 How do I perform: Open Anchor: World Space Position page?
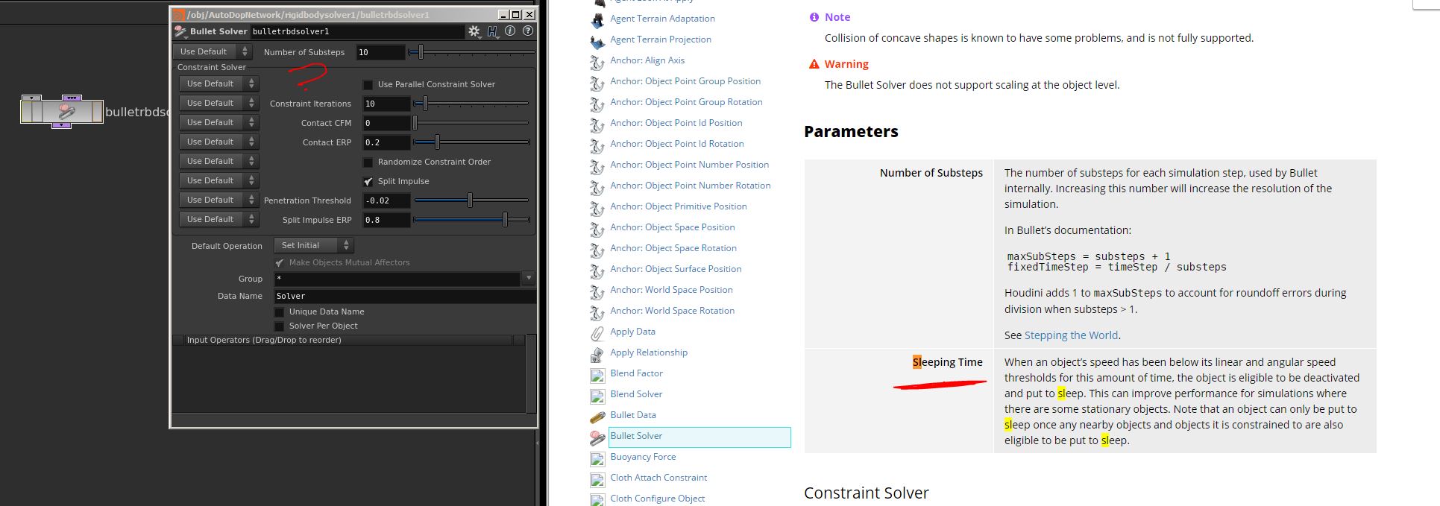[x=671, y=290]
